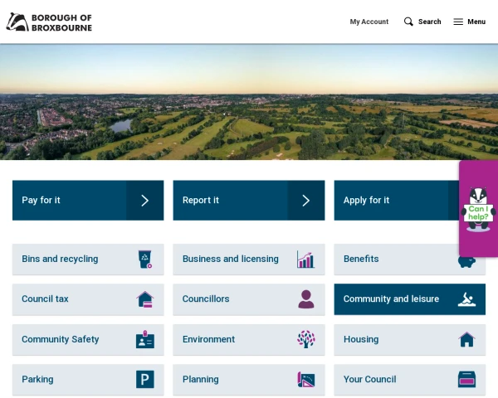Screen dimensions: 498x398
Task: Open the Apply for it panel
Action: (390, 201)
